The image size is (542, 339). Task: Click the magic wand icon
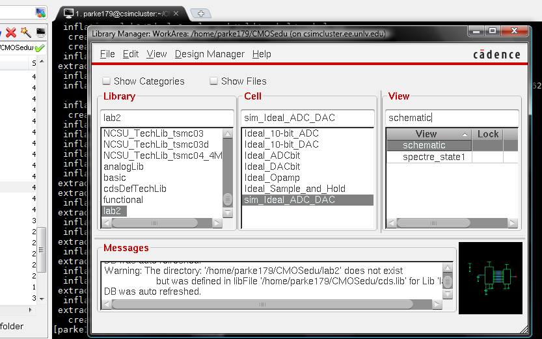[x=25, y=32]
